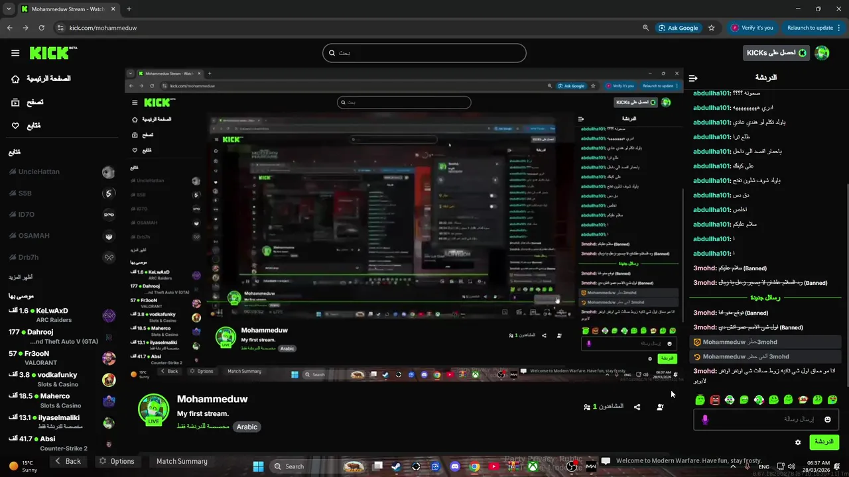Click the magnifier in the Kick search box
Screen dimensions: 849x477
332,53
